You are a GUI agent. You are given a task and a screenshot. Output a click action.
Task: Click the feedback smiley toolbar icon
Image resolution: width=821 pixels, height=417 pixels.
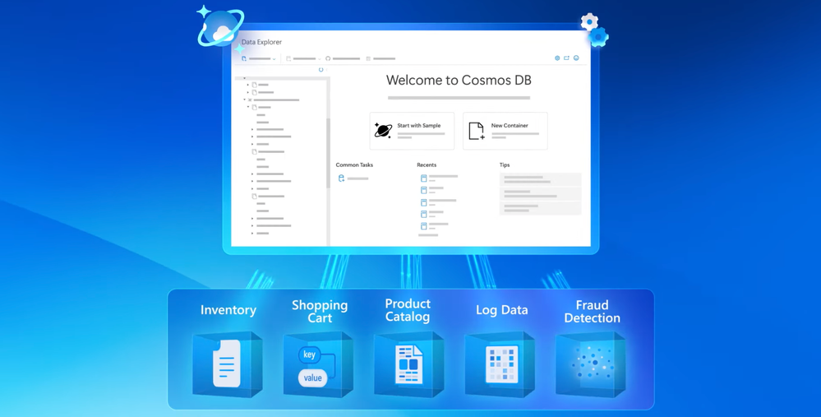(x=576, y=58)
